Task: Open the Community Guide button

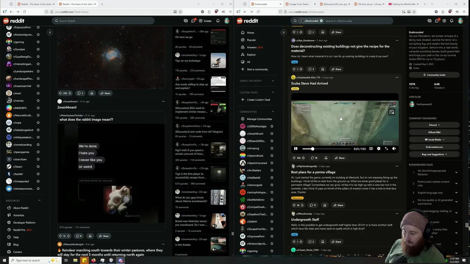Action: point(434,75)
